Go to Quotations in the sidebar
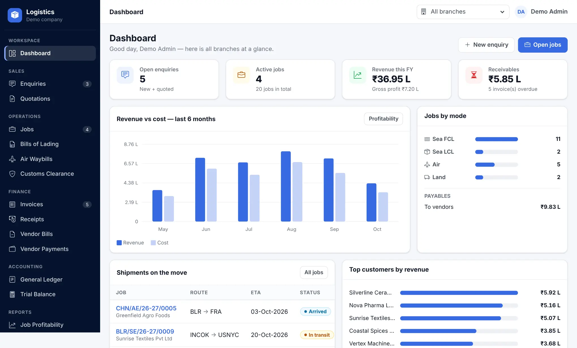577x348 pixels. pos(50,99)
